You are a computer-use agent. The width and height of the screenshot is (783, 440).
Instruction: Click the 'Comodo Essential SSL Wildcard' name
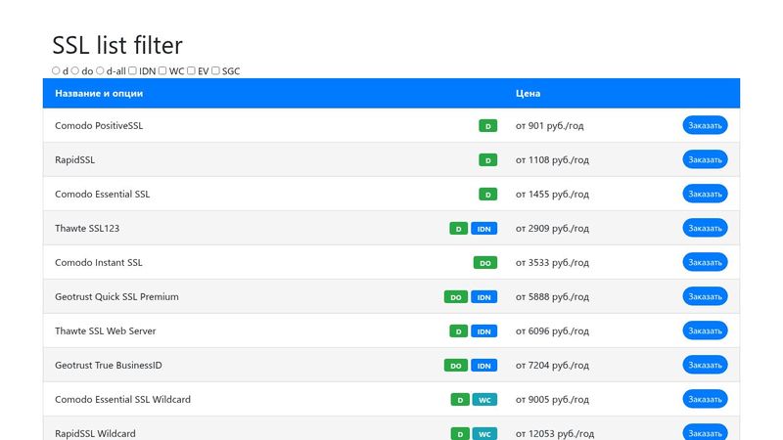click(123, 400)
